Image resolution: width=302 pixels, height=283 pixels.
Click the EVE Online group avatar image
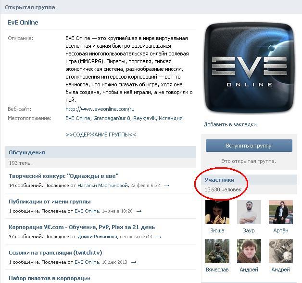coord(249,67)
